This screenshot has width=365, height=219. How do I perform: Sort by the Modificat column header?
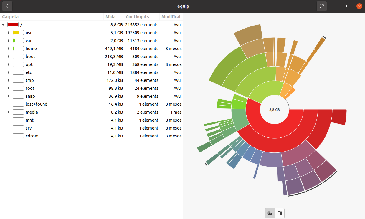171,17
